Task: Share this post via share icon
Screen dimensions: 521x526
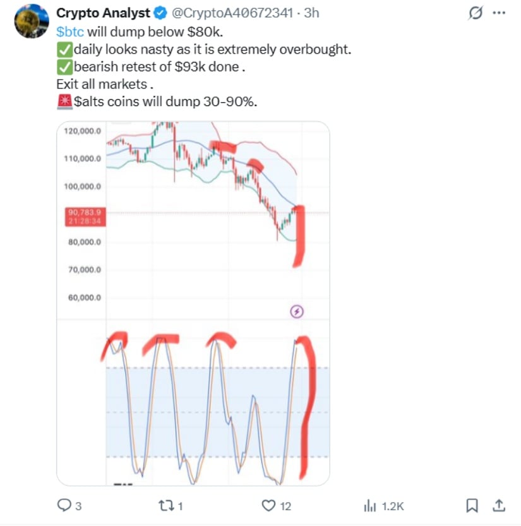Action: (498, 505)
